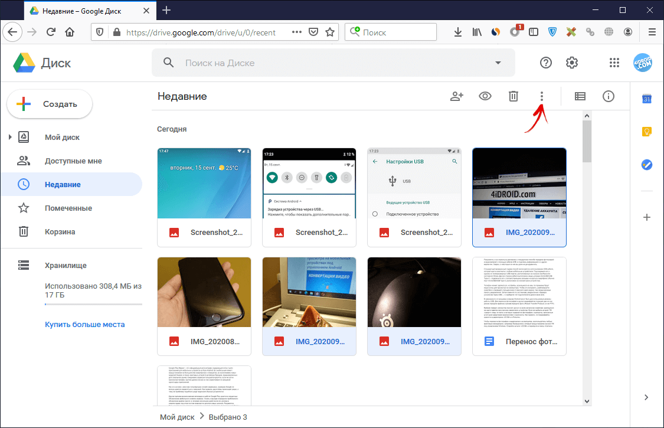Expand the search options dropdown arrow
Image resolution: width=664 pixels, height=428 pixels.
498,63
